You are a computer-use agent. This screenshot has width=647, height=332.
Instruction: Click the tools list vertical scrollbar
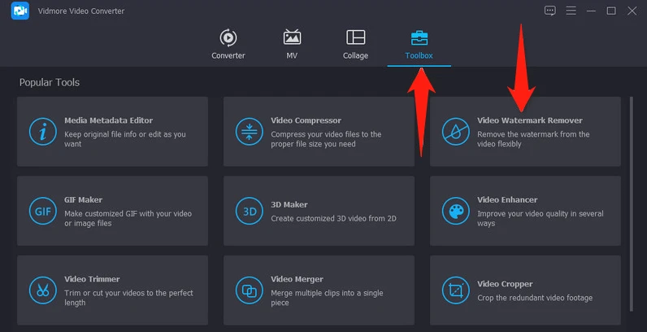point(631,204)
